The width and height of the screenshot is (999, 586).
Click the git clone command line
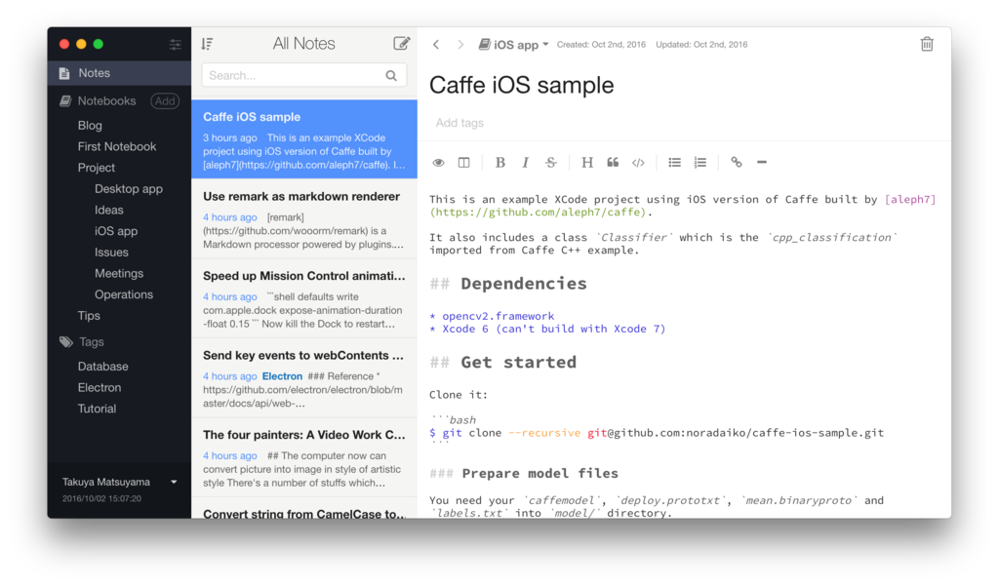(x=657, y=433)
